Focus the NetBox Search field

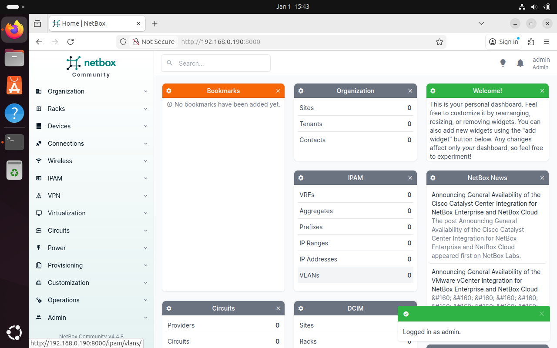click(216, 63)
